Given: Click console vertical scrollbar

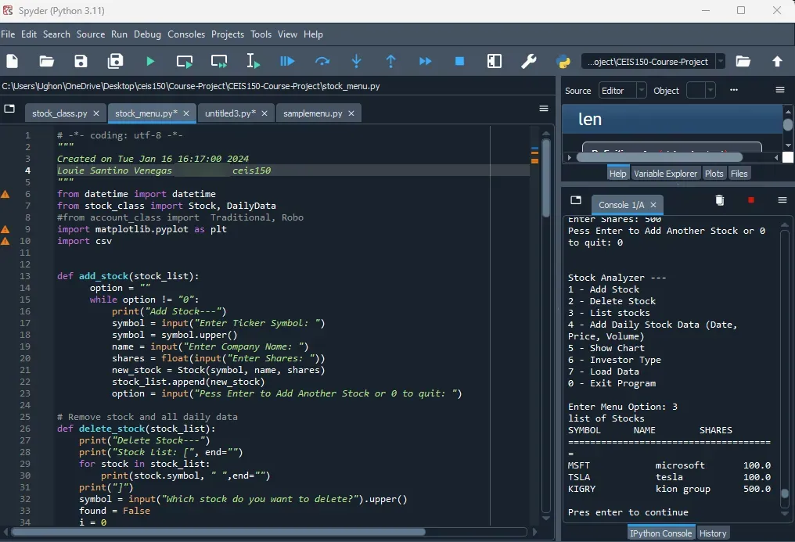Looking at the screenshot, I should [x=784, y=494].
